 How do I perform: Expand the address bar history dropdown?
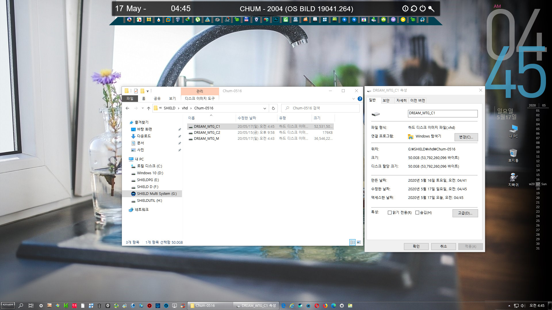[264, 108]
